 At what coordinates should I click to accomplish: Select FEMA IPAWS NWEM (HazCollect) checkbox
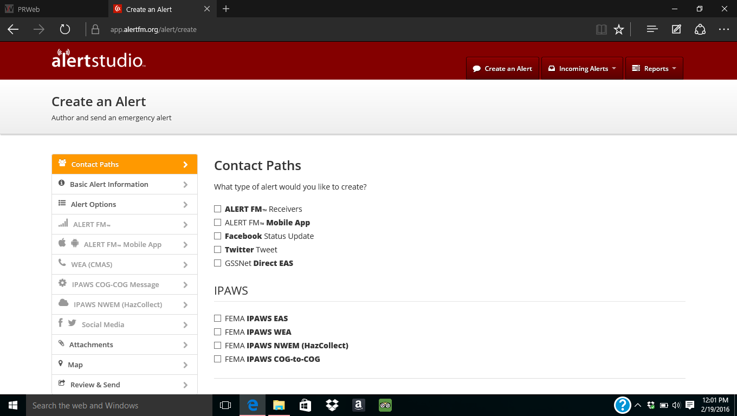(x=218, y=346)
